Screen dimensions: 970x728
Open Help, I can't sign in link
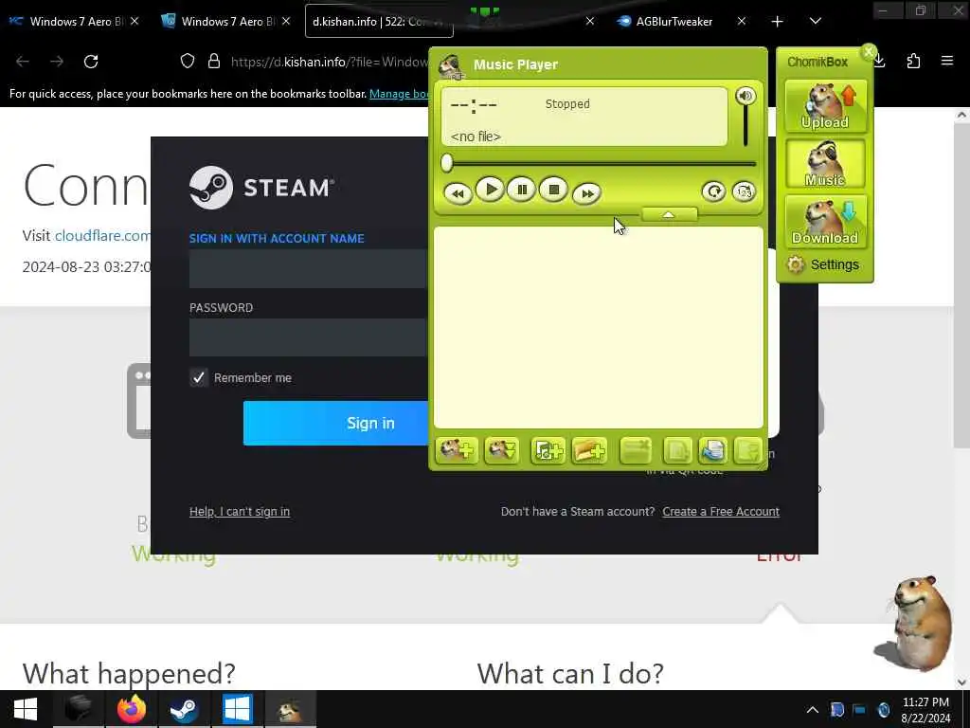point(240,511)
